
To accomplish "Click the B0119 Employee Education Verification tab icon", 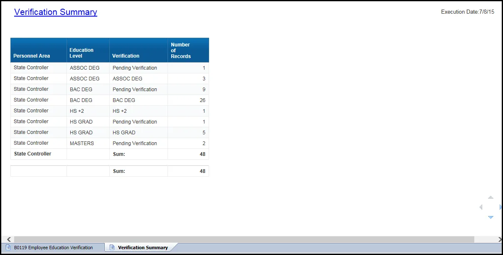I will pos(8,248).
